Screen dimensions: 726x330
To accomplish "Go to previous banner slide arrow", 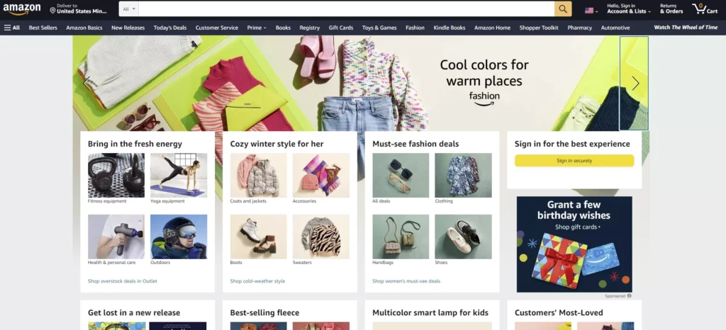I will pos(86,83).
